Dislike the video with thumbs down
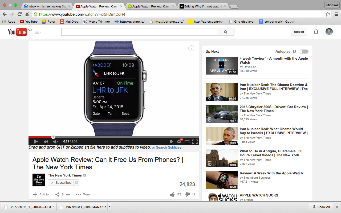The width and height of the screenshot is (341, 213). coord(188,194)
